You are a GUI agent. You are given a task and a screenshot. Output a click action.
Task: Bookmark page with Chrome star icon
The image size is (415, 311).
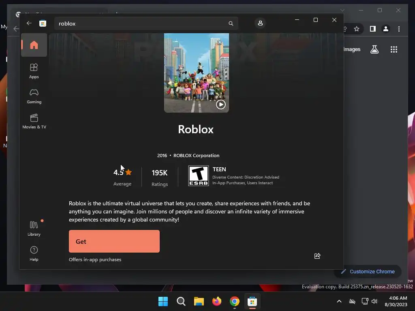tap(357, 29)
